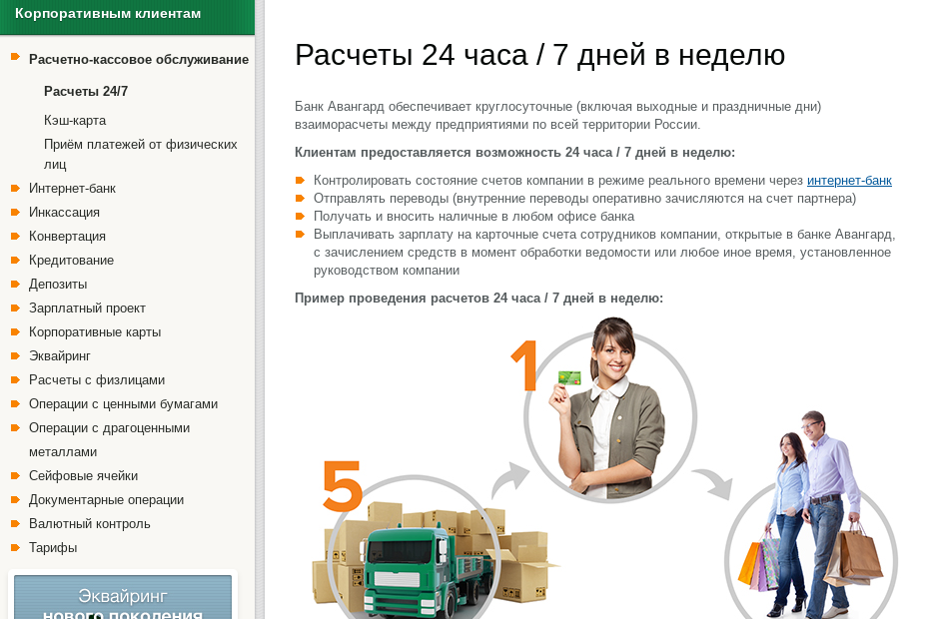Click the orange arrow icon beside Инкассация
The image size is (927, 619).
(x=17, y=212)
